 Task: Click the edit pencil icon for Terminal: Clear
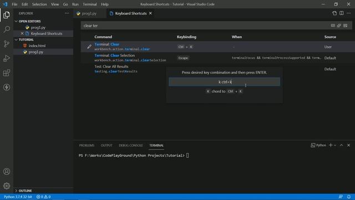(89, 47)
